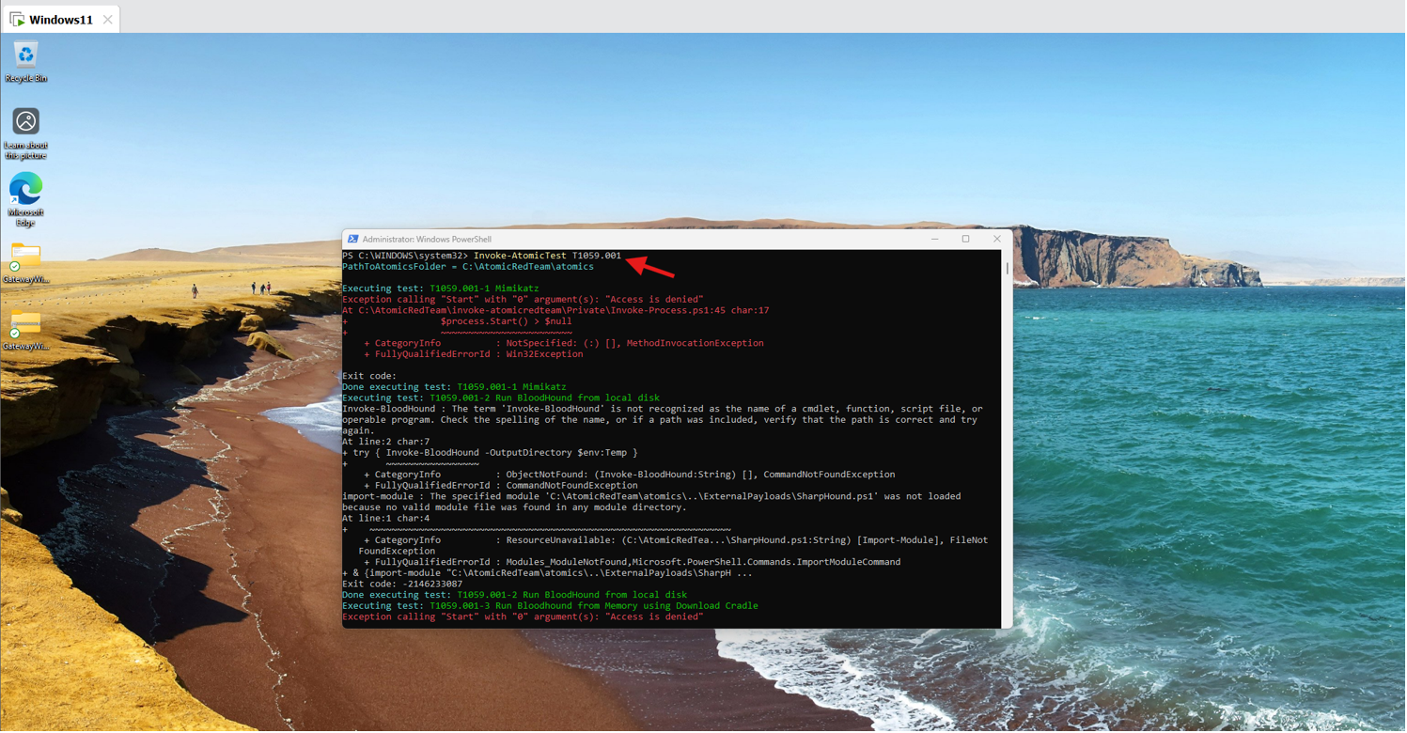Open Learn about this picture icon

click(x=25, y=133)
